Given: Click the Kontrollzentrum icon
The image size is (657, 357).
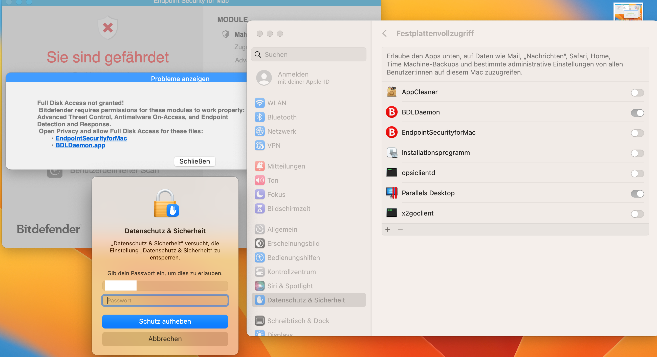Looking at the screenshot, I should coord(259,272).
